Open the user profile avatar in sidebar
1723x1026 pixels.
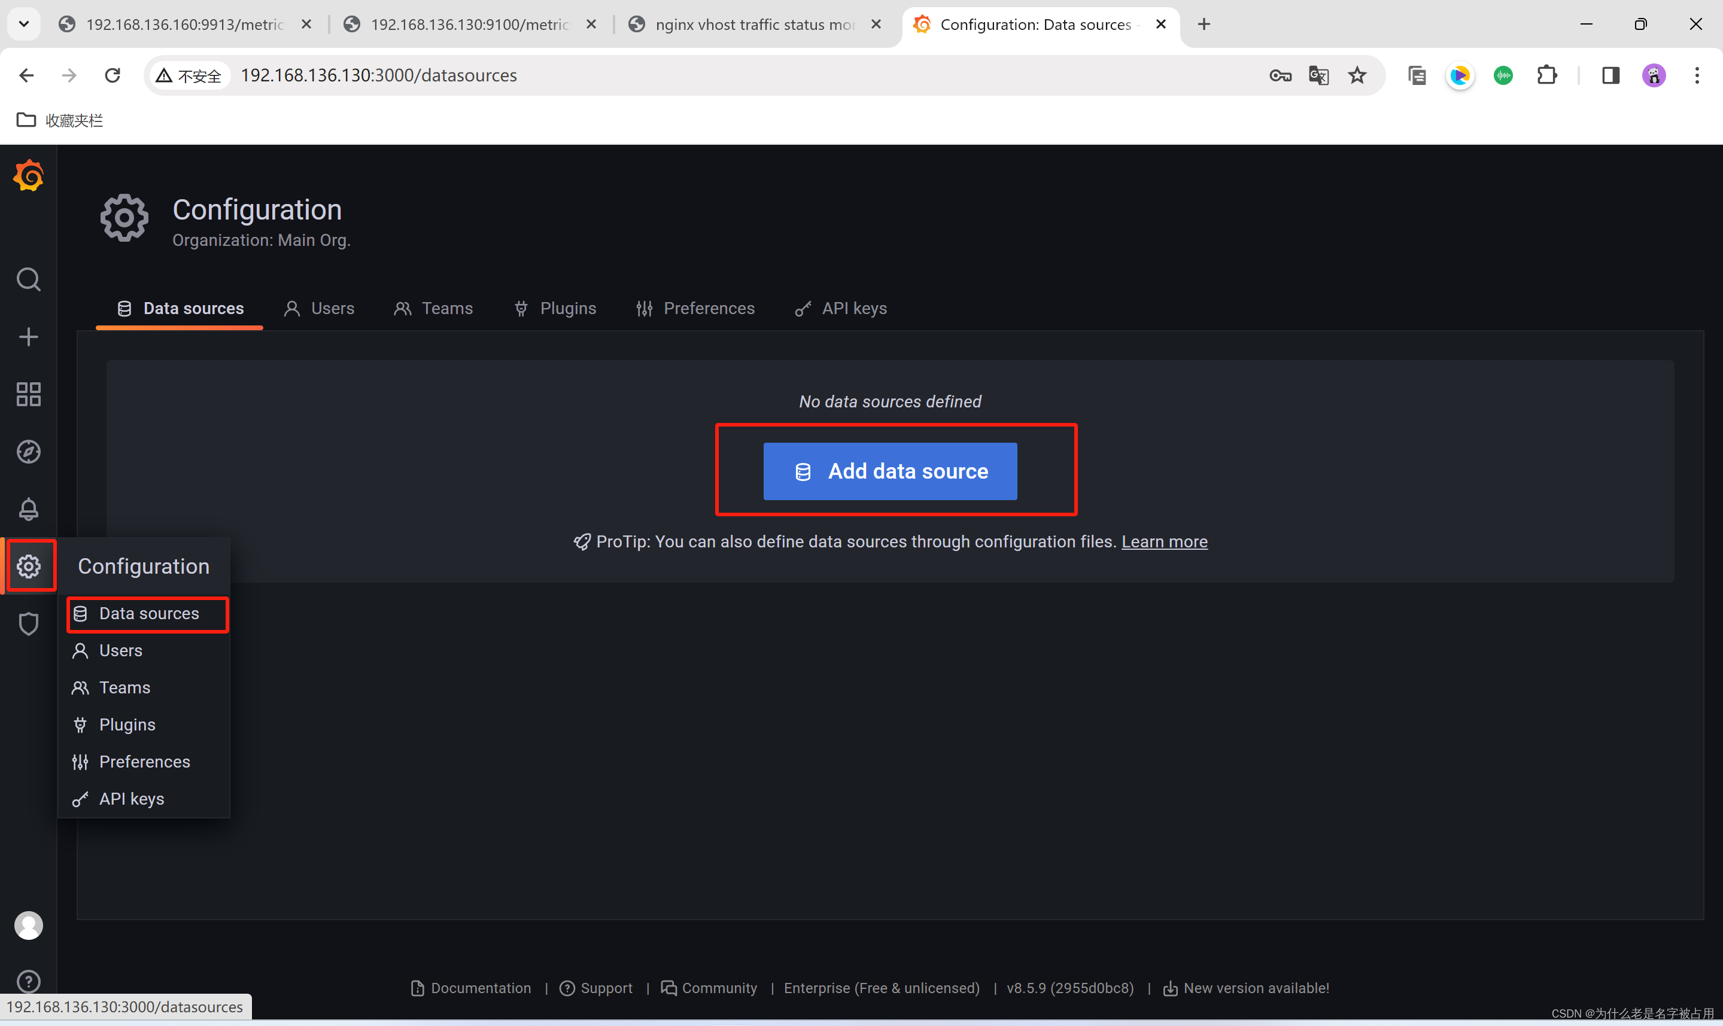point(28,925)
